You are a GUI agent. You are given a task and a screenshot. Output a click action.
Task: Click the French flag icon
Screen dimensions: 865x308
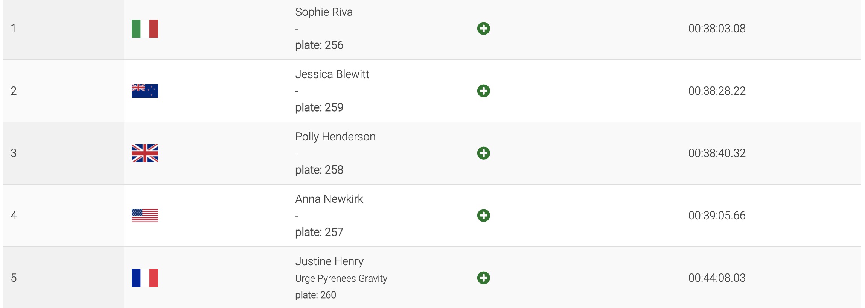[145, 278]
